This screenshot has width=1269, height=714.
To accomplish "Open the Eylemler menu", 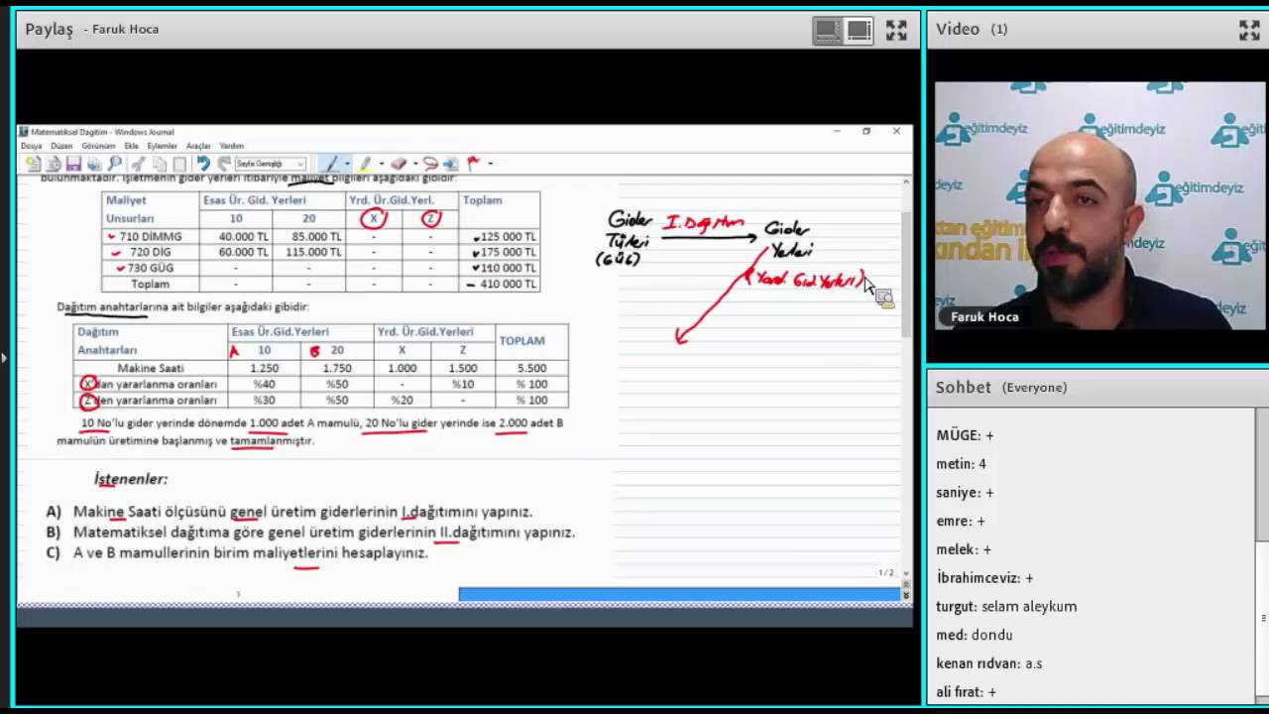I will (162, 146).
